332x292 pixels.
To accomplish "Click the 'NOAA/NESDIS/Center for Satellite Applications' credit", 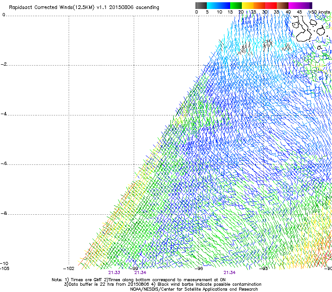I will click(179, 289).
